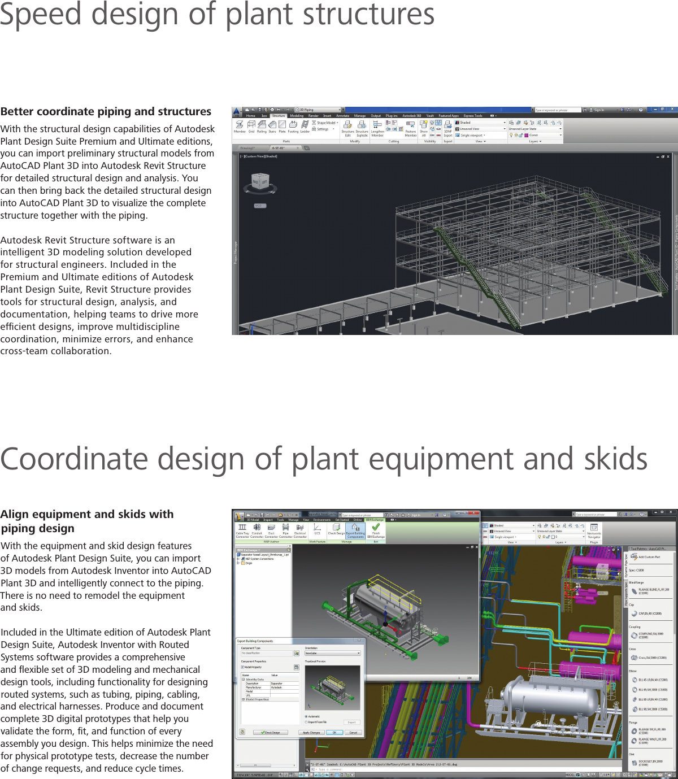Image resolution: width=678 pixels, height=779 pixels.
Task: Open the Environments tab in Inventor
Action: (x=321, y=520)
